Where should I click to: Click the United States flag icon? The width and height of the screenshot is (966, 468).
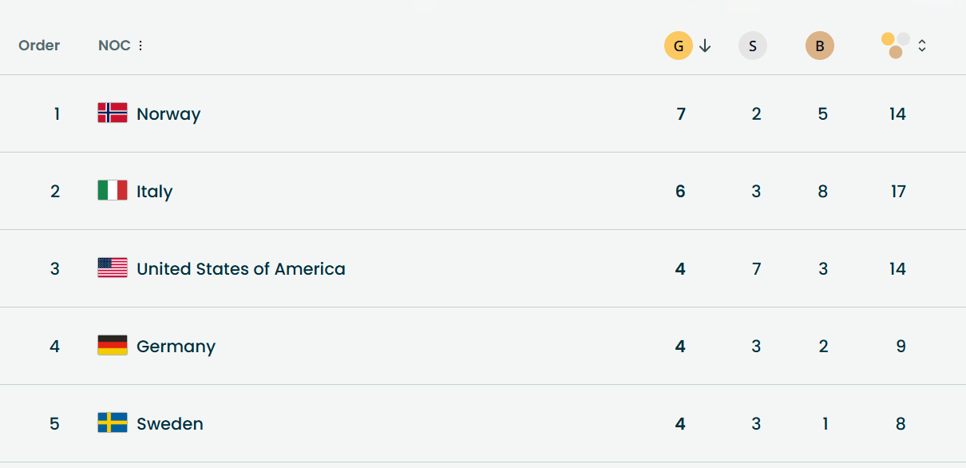(x=113, y=268)
